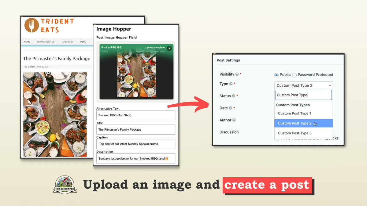Open the BRANCH LOCATOR menu item
367x206 pixels.
[x=46, y=42]
